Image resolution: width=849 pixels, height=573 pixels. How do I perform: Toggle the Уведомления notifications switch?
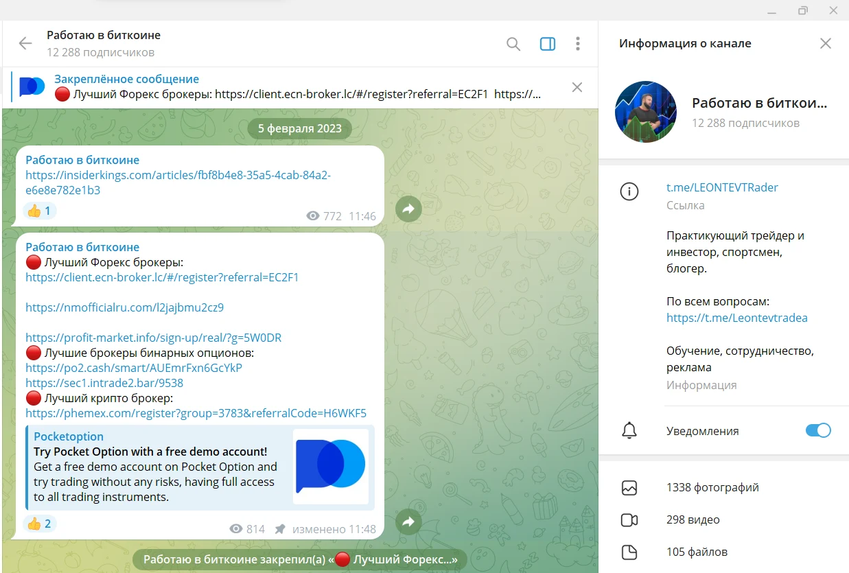coord(817,431)
